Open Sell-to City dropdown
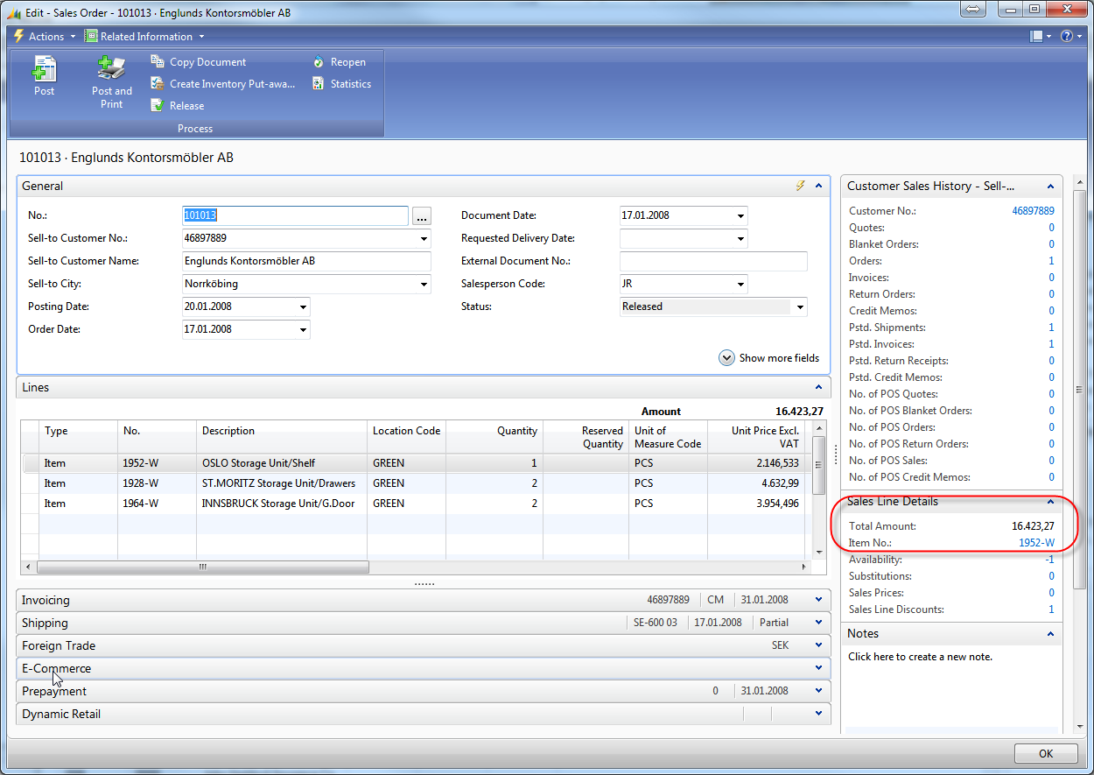1094x775 pixels. click(424, 284)
